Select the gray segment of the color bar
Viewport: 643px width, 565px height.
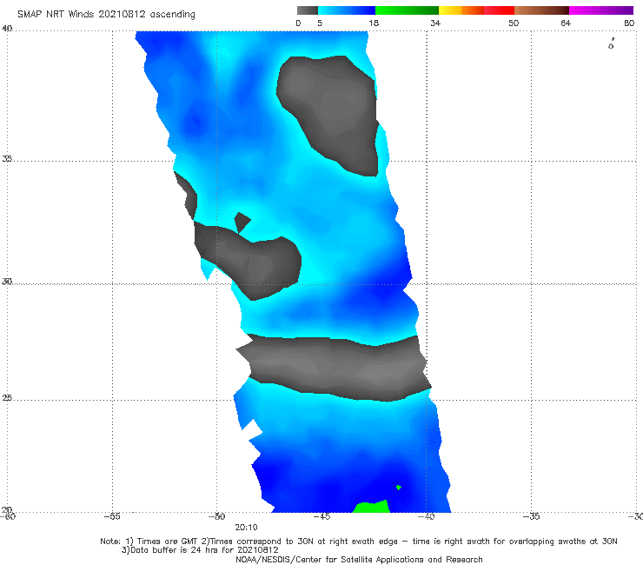308,10
